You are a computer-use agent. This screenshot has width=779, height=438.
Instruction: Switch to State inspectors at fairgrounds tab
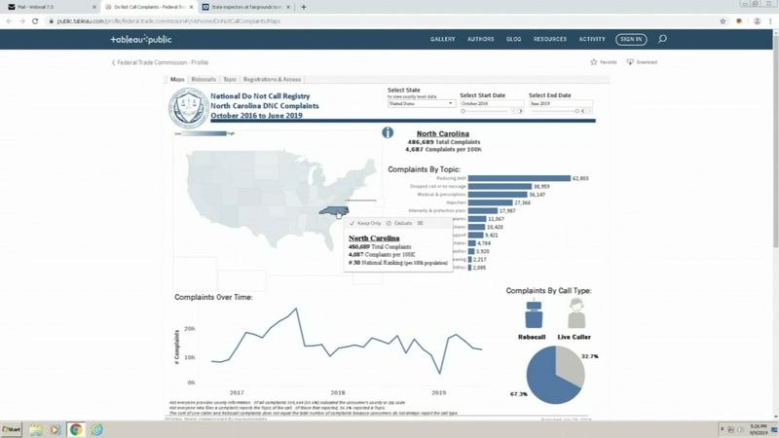coord(246,7)
